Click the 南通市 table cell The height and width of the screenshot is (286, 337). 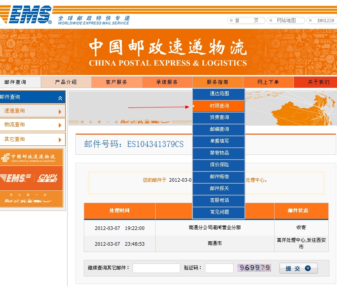click(215, 243)
